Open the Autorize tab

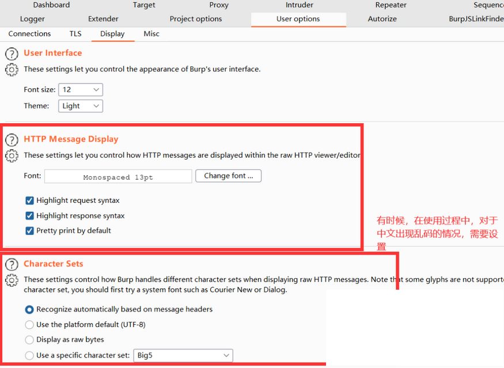382,19
